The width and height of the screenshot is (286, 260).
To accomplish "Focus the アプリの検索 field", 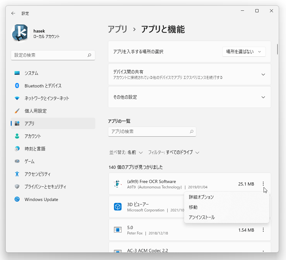I will [x=152, y=132].
